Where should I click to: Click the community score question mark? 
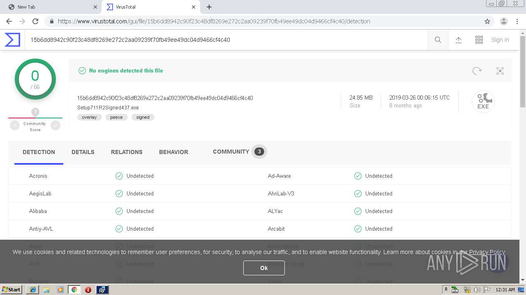pyautogui.click(x=35, y=112)
